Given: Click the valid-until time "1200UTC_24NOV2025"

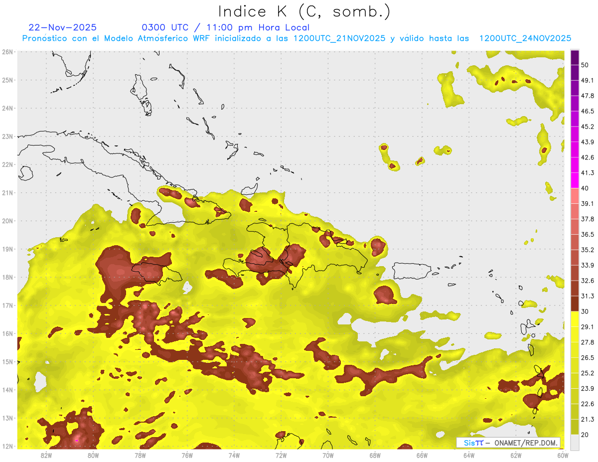Looking at the screenshot, I should tap(525, 38).
